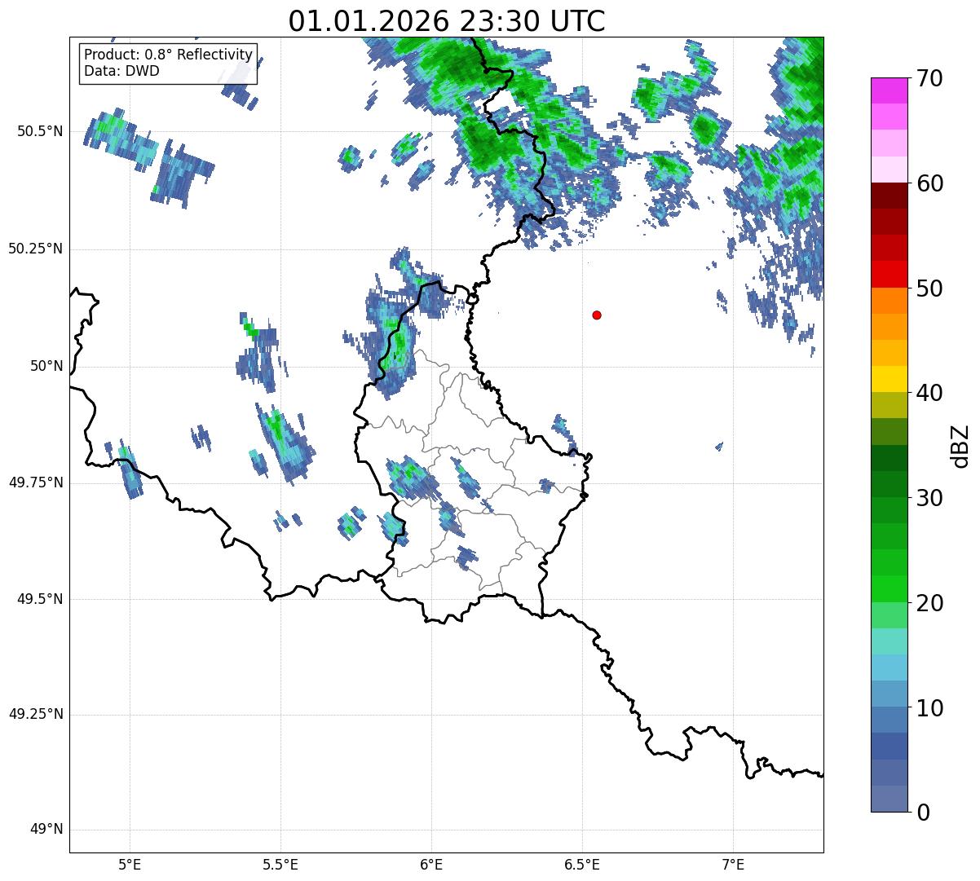Click the "Product: 0.8° Reflectivity" label
This screenshot has height=881, width=980.
pos(169,55)
